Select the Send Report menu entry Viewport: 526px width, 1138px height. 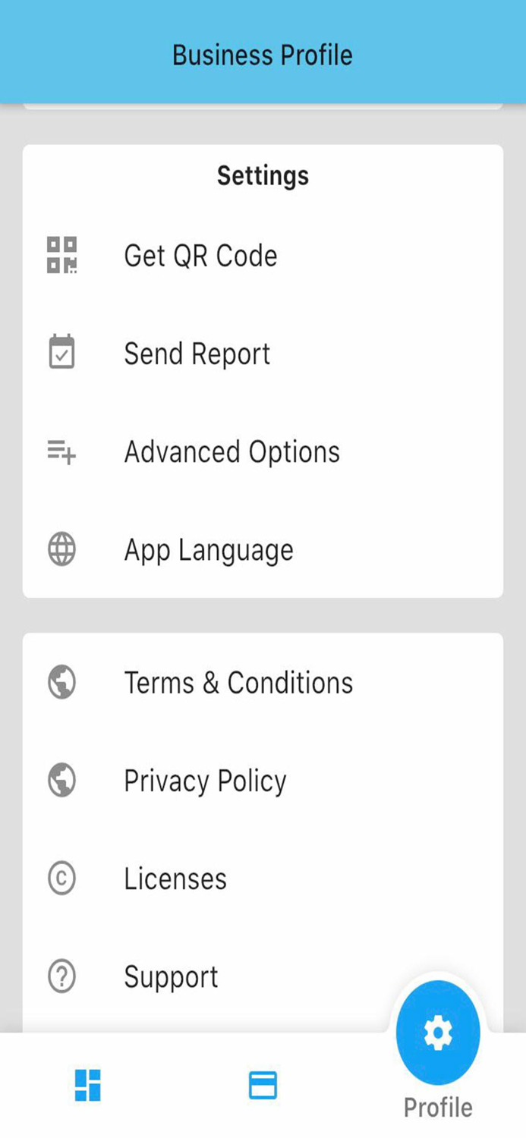click(x=197, y=354)
